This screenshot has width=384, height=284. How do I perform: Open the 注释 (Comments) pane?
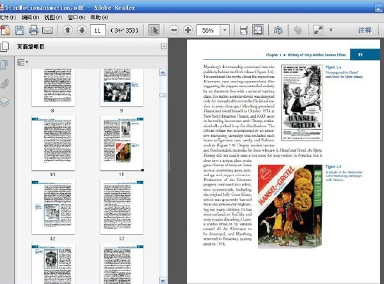click(x=365, y=30)
